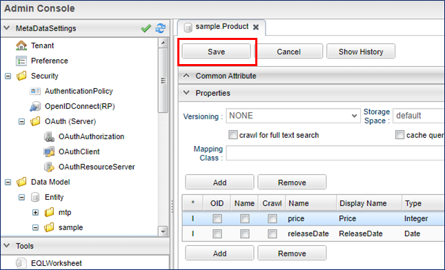This screenshot has height=270, width=445.
Task: Click the Storage Space default field
Action: (x=419, y=116)
